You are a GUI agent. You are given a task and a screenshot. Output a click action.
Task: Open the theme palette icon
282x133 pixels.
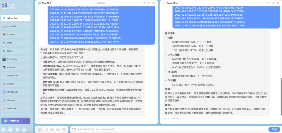tap(17, 130)
